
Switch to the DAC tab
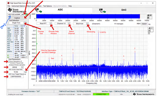click(124, 10)
